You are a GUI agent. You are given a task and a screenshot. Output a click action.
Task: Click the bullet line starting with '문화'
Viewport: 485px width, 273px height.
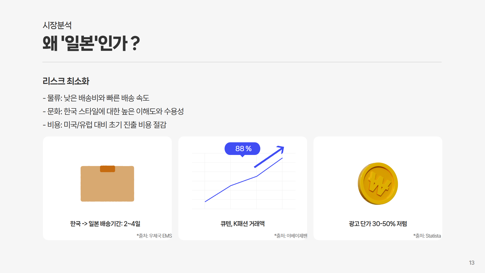point(113,111)
